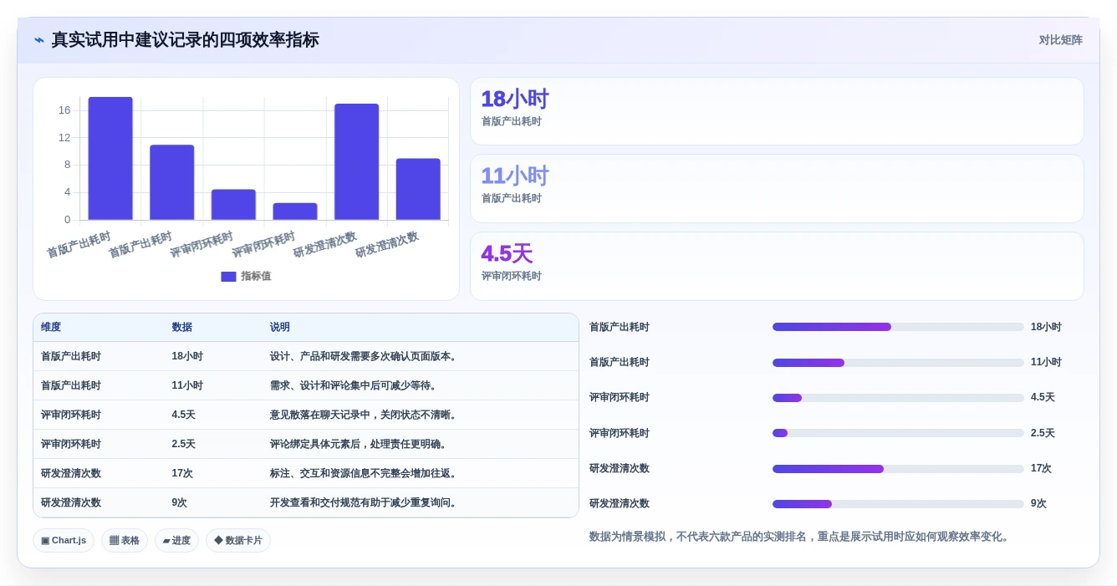Select table cell 设计、产品和研发需要多次确认页面版本。
This screenshot has width=1117, height=586.
365,356
